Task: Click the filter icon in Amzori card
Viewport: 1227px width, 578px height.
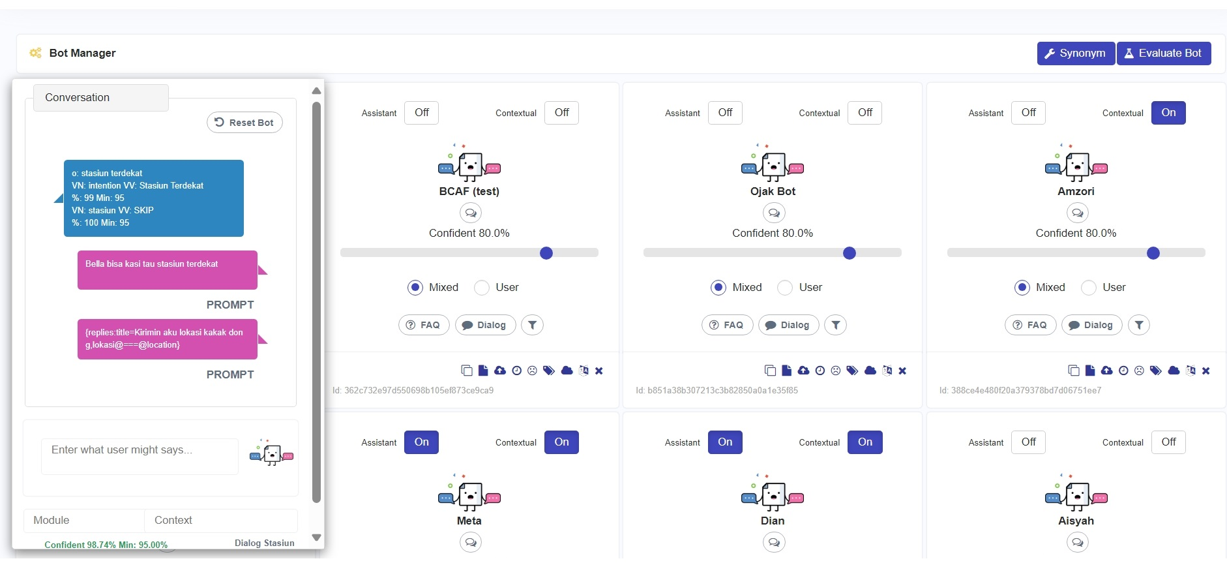Action: point(1138,325)
